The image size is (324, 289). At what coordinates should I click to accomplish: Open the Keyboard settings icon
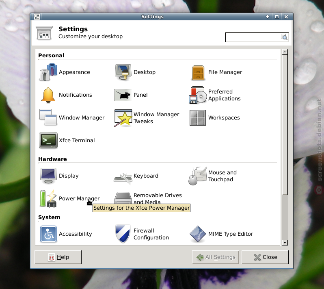coord(123,178)
